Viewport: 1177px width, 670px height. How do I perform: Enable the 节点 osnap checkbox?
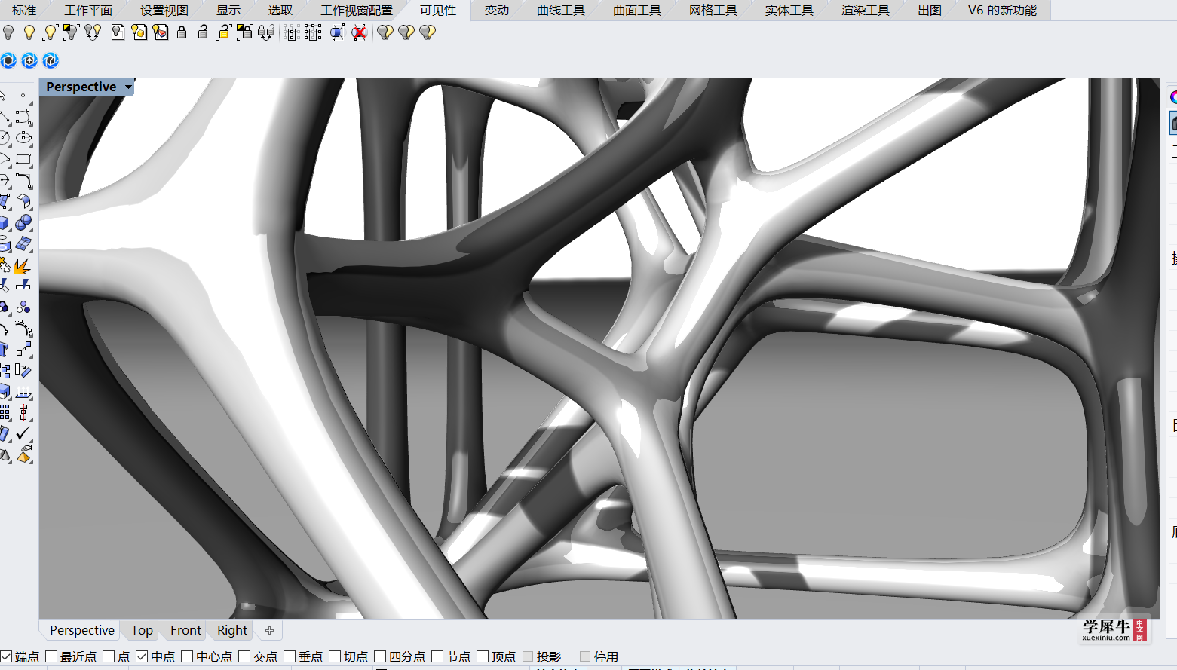pos(437,656)
